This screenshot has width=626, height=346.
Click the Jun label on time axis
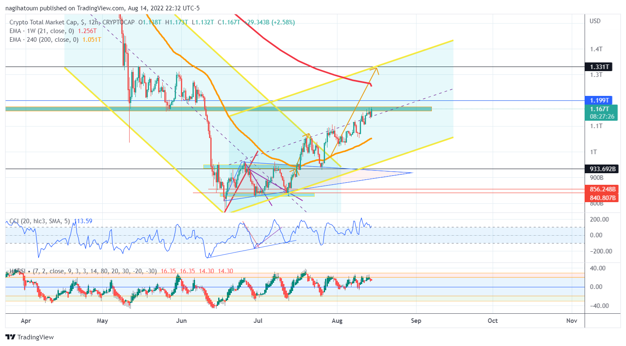(181, 321)
